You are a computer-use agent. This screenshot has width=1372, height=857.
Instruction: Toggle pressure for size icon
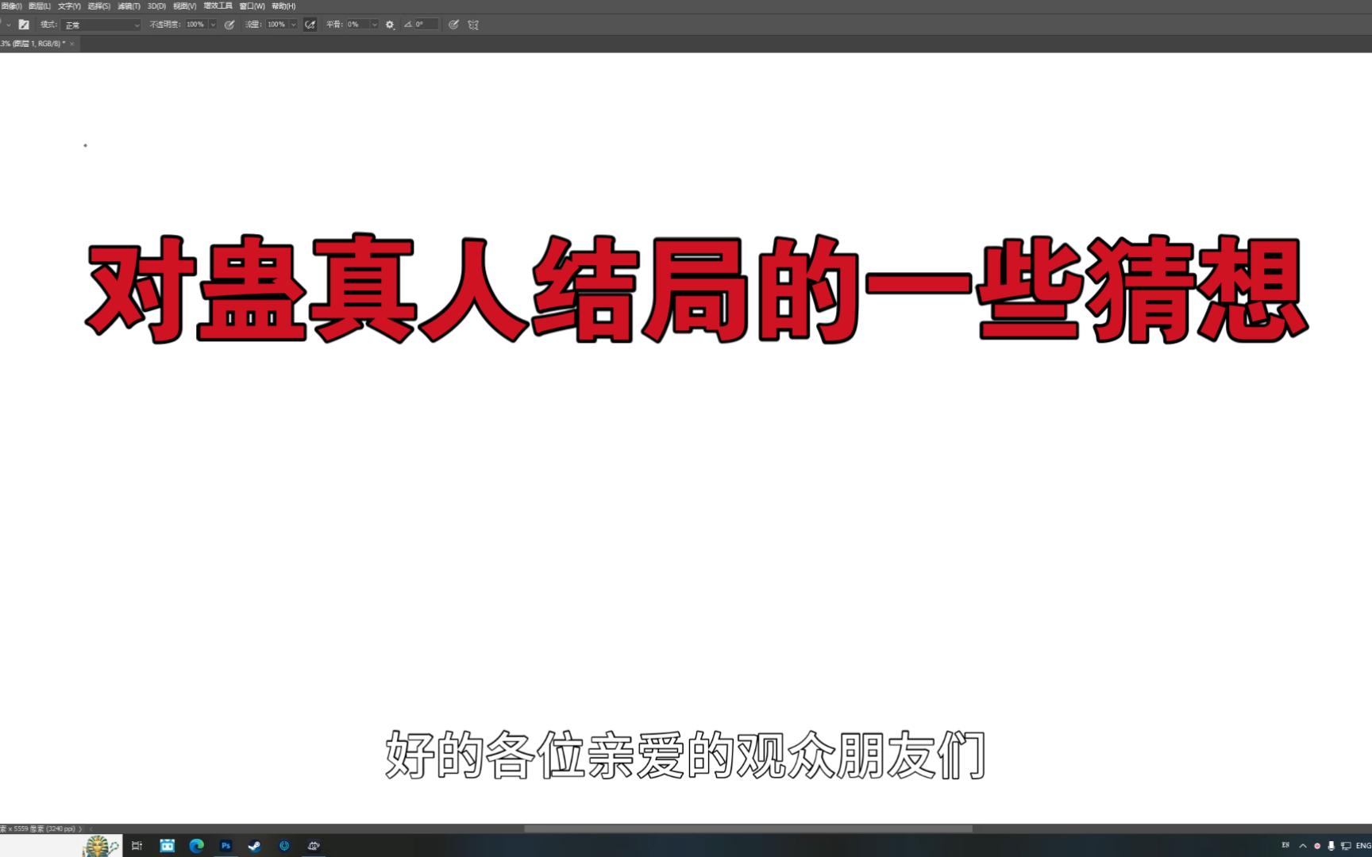tap(453, 25)
